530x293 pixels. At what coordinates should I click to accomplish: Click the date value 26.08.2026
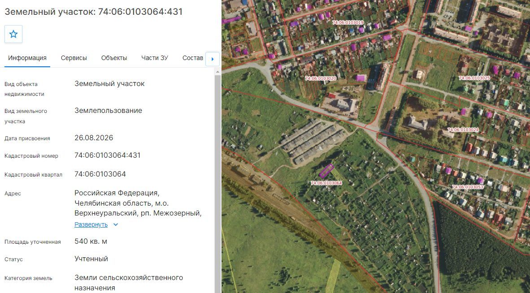pos(94,138)
